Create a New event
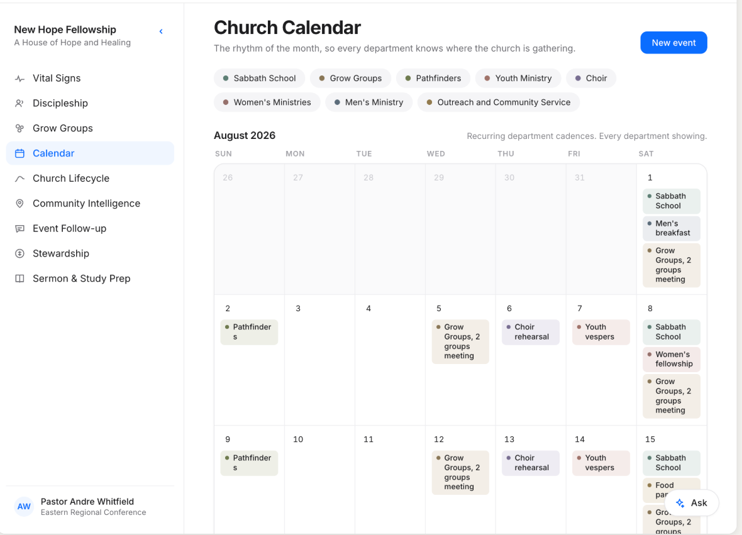The width and height of the screenshot is (742, 535). coord(673,43)
